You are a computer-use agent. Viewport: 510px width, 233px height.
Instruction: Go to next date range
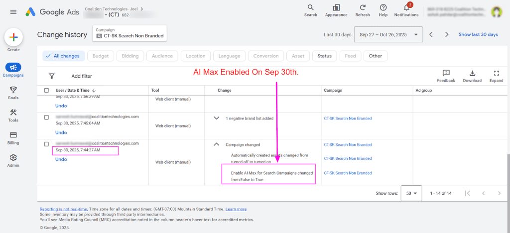point(447,34)
